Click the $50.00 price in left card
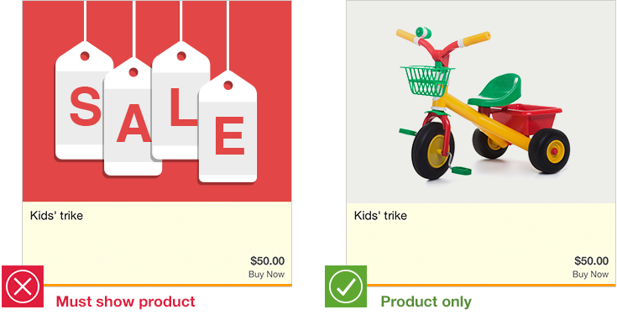The image size is (617, 315). [267, 261]
